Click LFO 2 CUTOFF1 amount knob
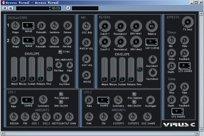Screen dimensions: 204x136 (x=118, y=117)
